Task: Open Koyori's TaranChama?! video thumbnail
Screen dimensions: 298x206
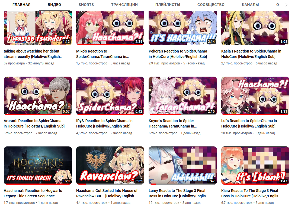Action: click(x=183, y=96)
